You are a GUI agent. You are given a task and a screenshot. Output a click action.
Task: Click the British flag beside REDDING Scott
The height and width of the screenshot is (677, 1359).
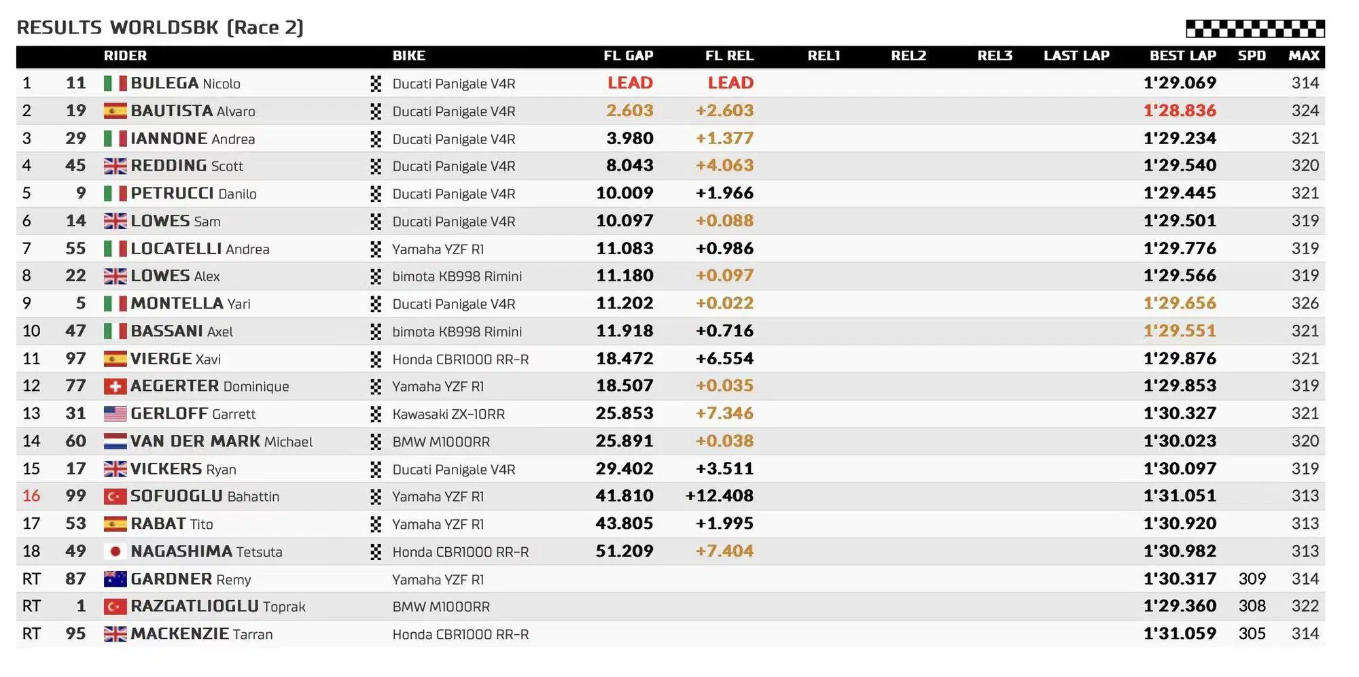coord(115,166)
